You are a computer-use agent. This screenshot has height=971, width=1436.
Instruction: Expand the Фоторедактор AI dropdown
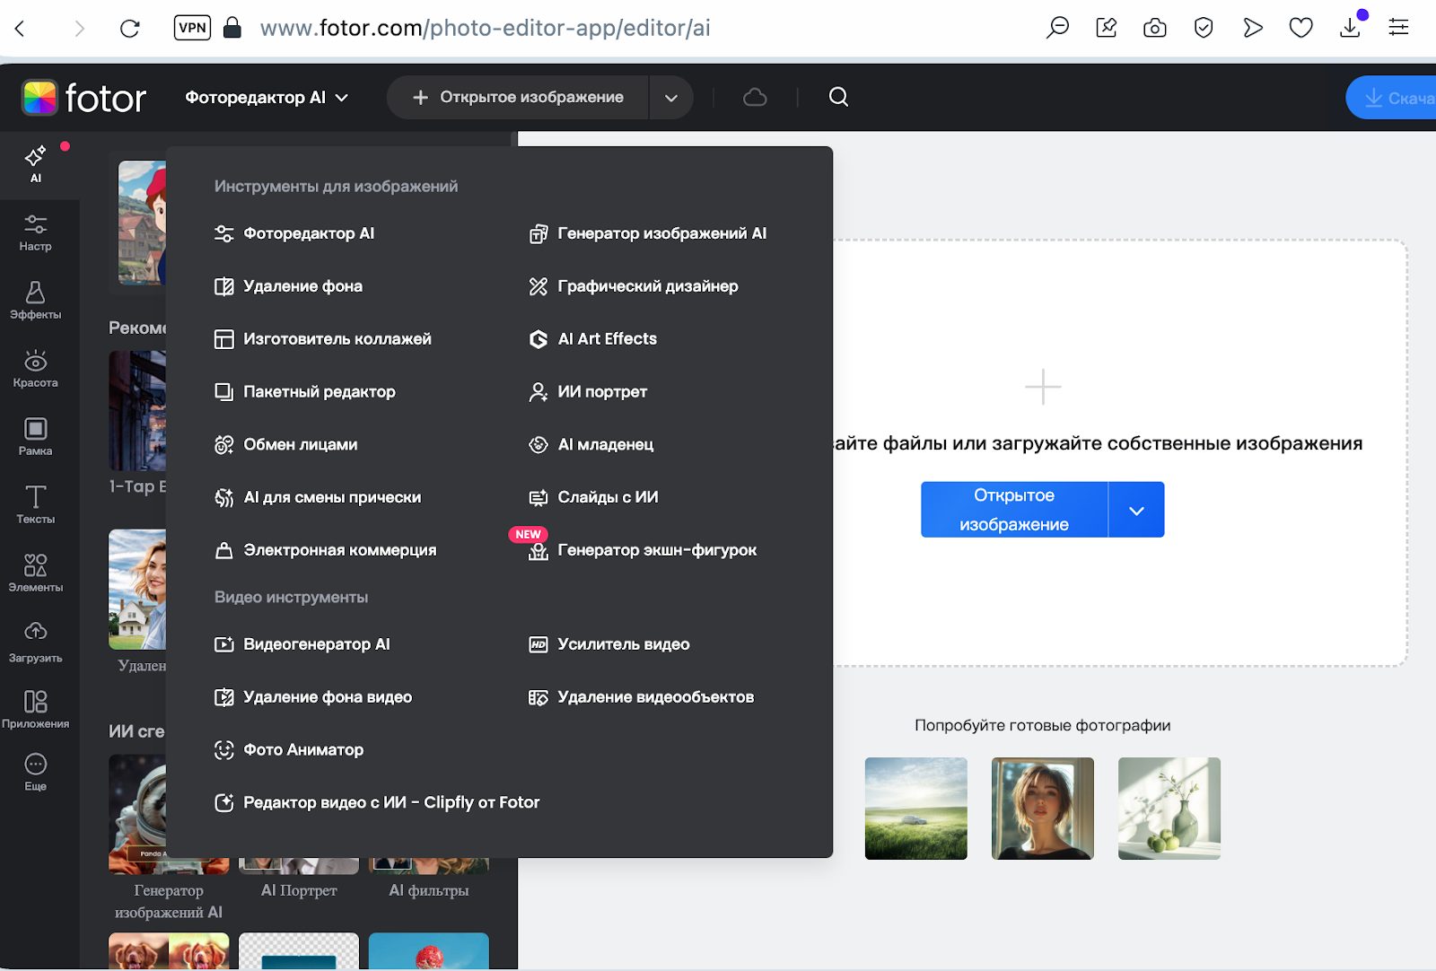click(267, 97)
